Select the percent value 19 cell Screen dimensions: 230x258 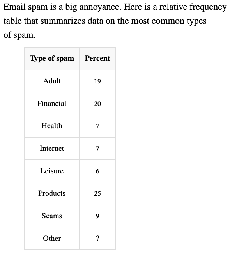[x=97, y=81]
